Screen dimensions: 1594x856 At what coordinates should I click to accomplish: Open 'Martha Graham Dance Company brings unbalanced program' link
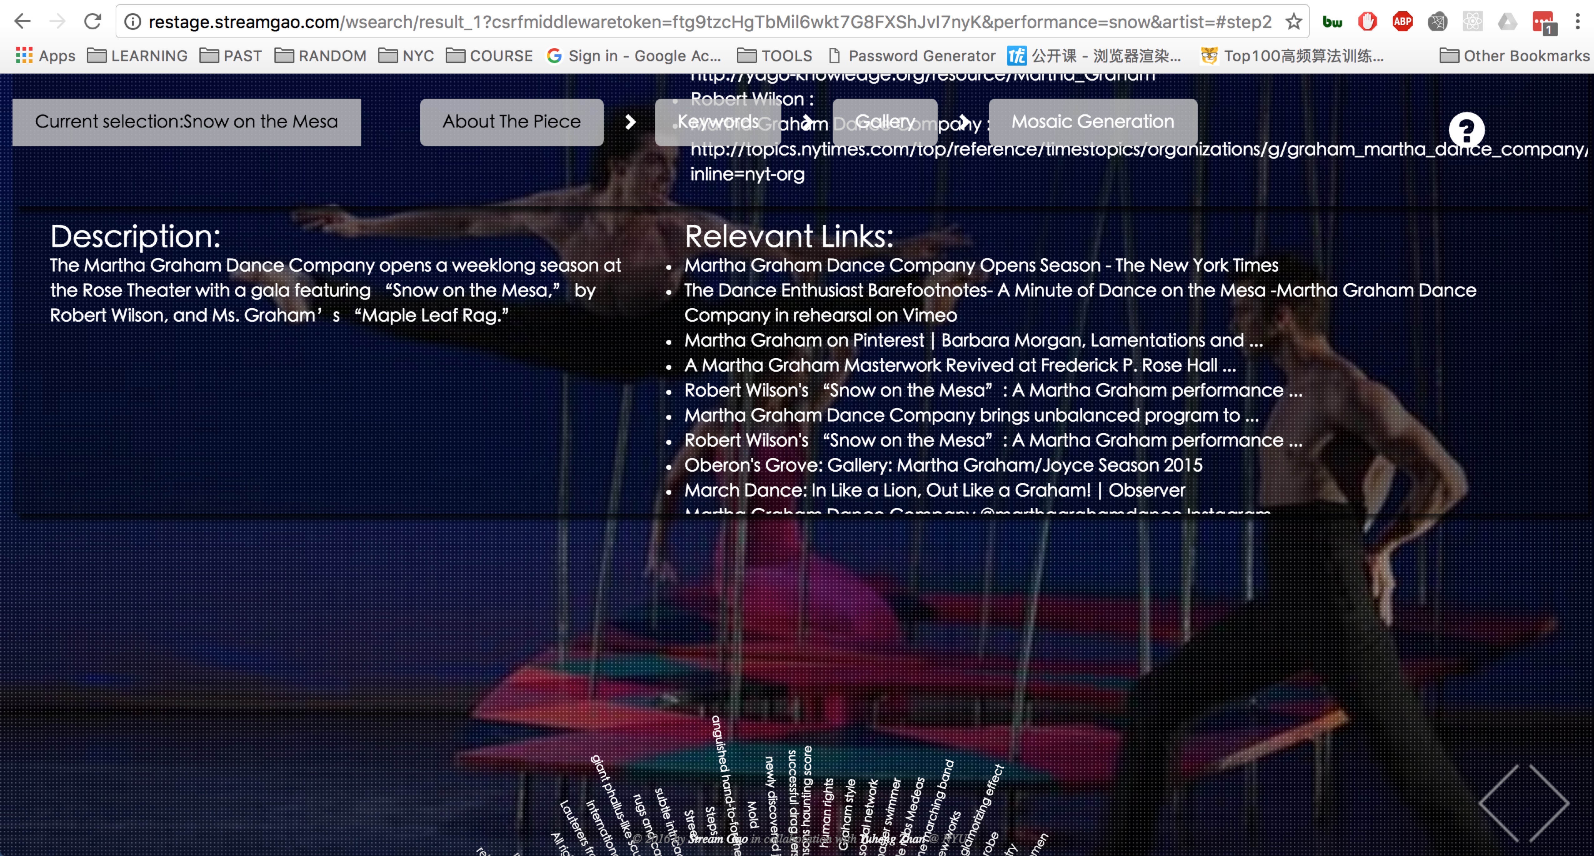click(x=971, y=415)
